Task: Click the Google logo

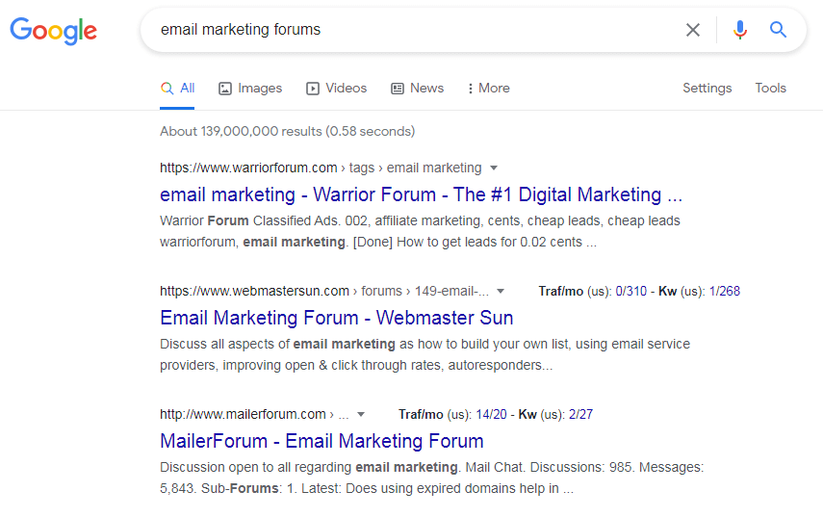Action: 54,31
